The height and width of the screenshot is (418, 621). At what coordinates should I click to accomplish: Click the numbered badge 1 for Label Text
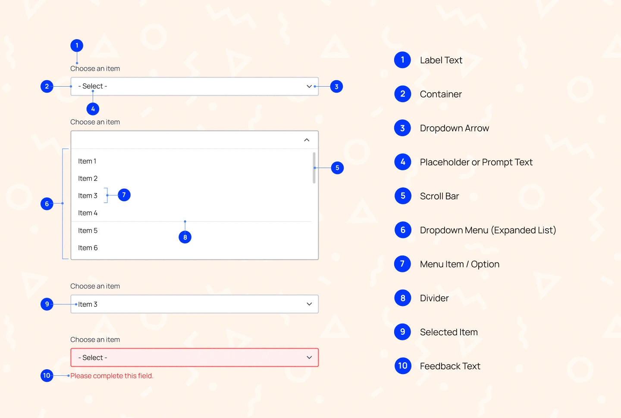[76, 45]
